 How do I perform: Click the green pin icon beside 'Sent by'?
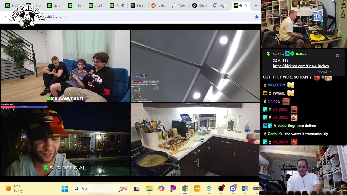tap(268, 54)
